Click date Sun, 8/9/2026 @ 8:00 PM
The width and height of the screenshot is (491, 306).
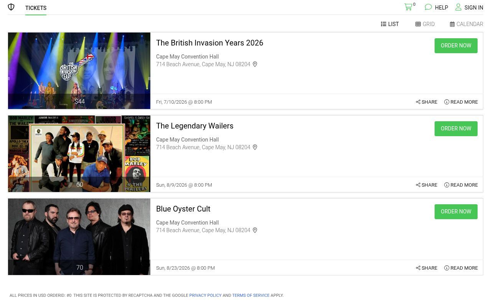(184, 185)
